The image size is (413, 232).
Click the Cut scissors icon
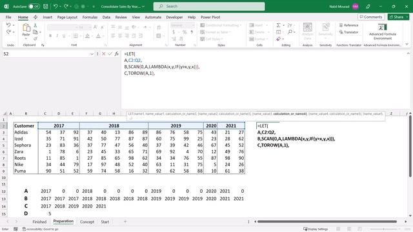(35, 25)
